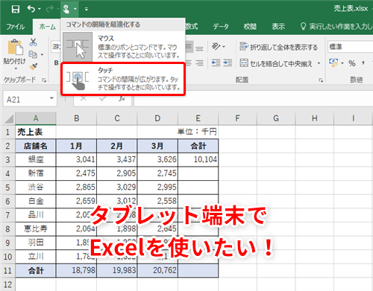Image resolution: width=373 pixels, height=291 pixels.
Task: Open the ファイル tab
Action: click(16, 26)
